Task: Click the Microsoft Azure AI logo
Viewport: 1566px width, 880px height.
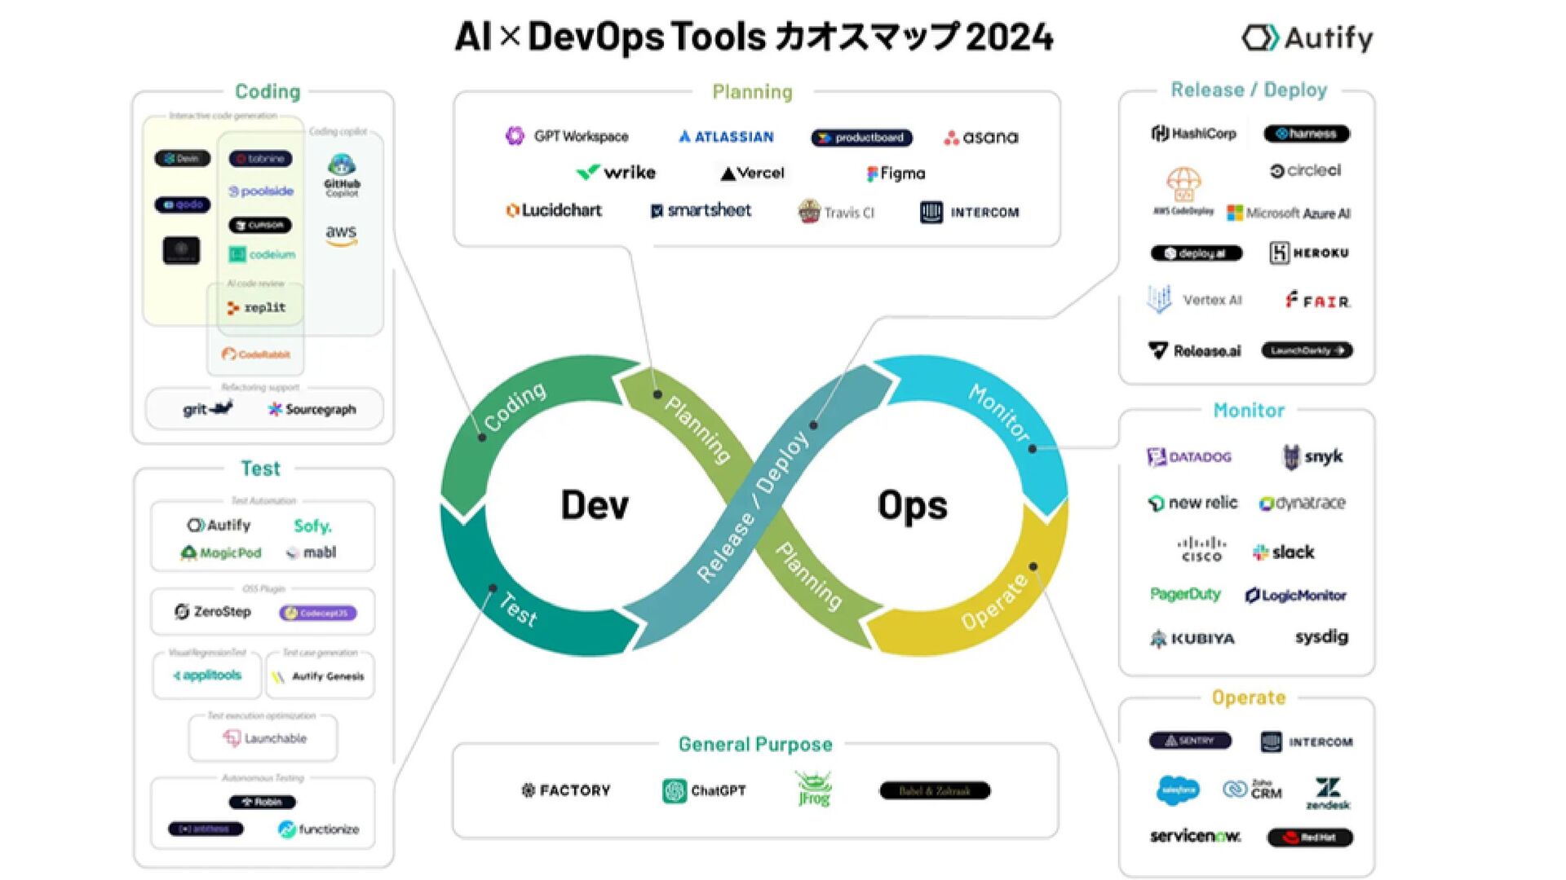Action: [x=1289, y=213]
